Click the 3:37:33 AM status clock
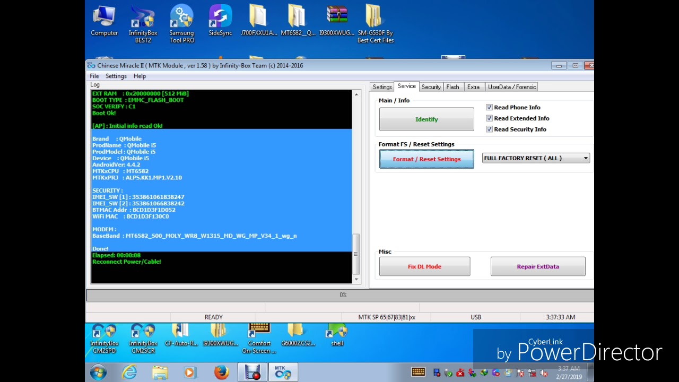Screen dimensions: 679x382 [x=560, y=317]
